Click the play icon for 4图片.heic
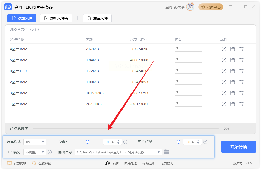 point(224,49)
